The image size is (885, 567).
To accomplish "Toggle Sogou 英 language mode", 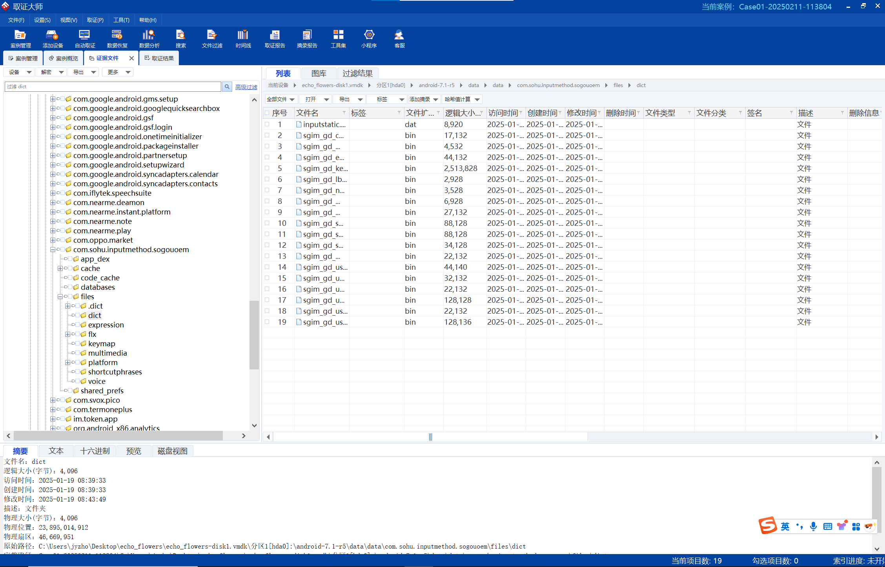I will (x=785, y=526).
